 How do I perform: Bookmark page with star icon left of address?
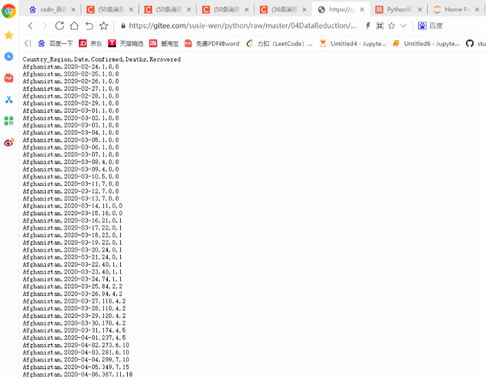point(104,26)
